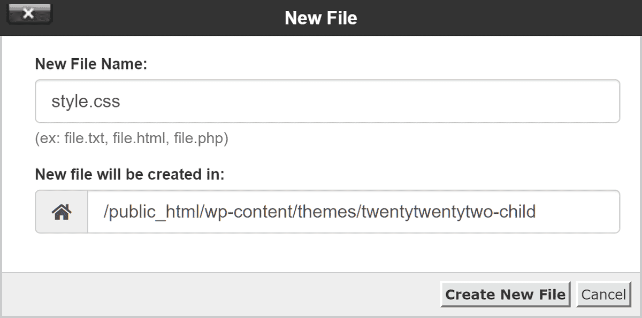Click the home directory icon

pos(62,212)
